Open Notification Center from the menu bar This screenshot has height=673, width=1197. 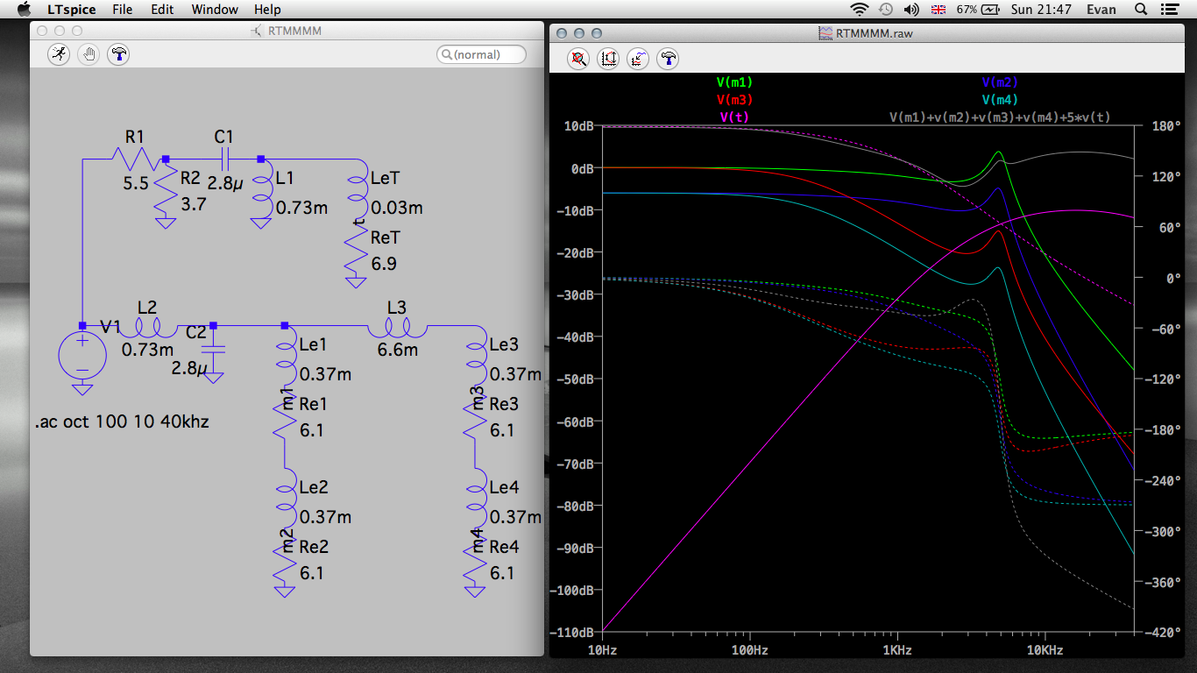[1171, 10]
